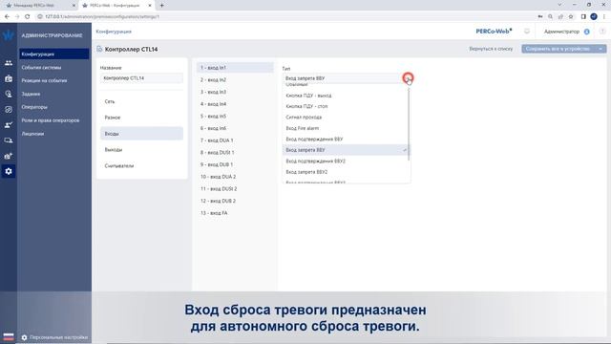Switch to the Сеть settings tab
Viewport: 611px width, 344px height.
pos(141,101)
